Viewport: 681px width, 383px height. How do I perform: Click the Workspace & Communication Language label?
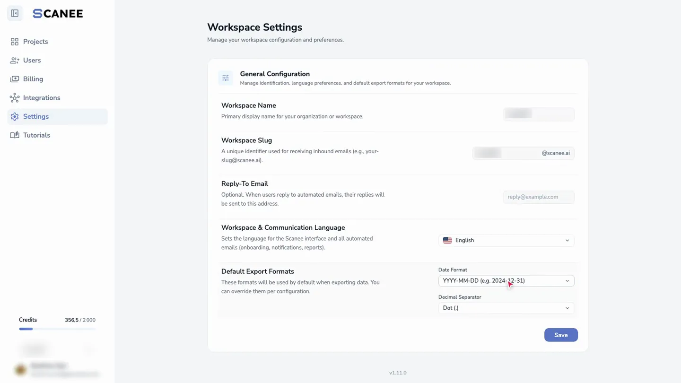pyautogui.click(x=283, y=227)
